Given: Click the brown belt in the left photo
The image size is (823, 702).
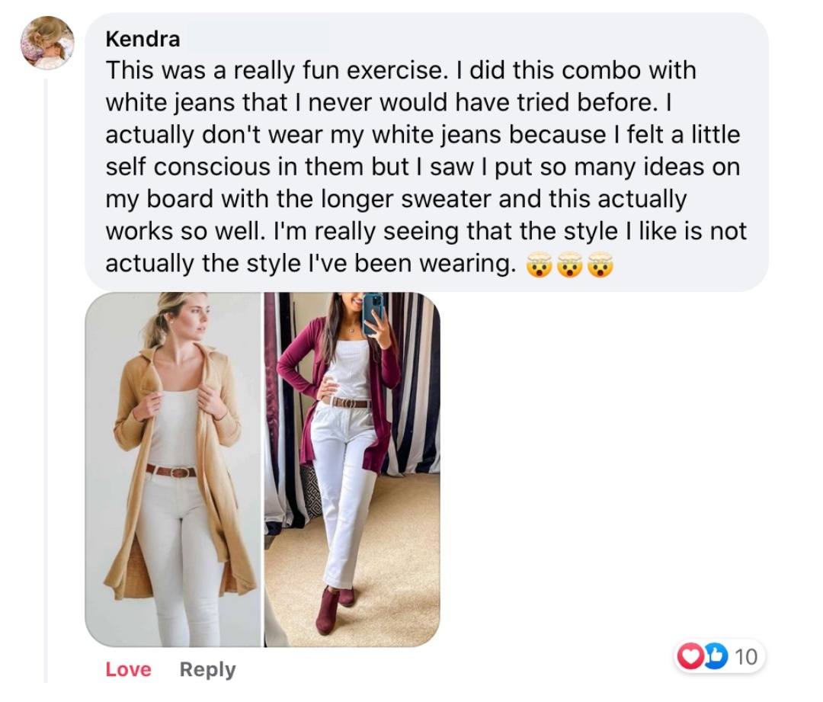Looking at the screenshot, I should tap(171, 470).
